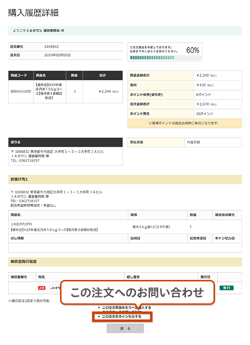Image resolution: width=250 pixels, height=345 pixels.
Task: Open the この注文商品をもう一度購入する link
Action: tap(126, 307)
